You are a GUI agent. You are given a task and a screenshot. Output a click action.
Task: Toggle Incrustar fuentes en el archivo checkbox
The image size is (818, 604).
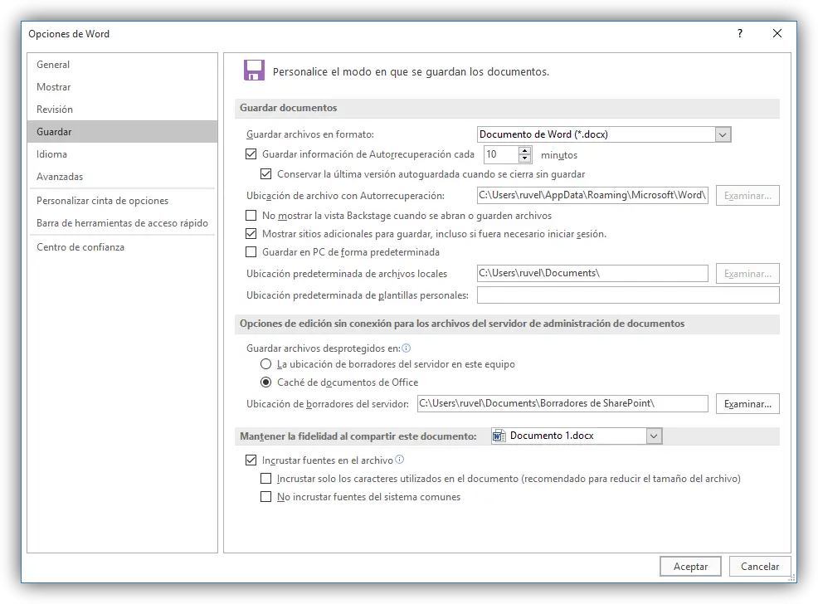click(251, 460)
